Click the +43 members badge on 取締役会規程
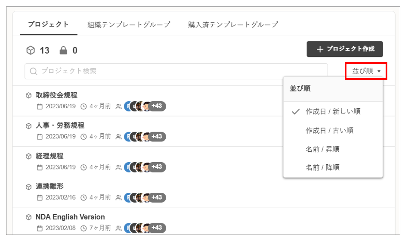The width and height of the screenshot is (405, 238). click(x=158, y=106)
